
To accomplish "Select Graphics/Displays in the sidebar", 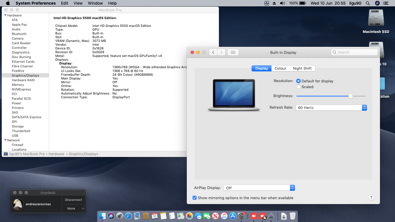I will [x=23, y=75].
